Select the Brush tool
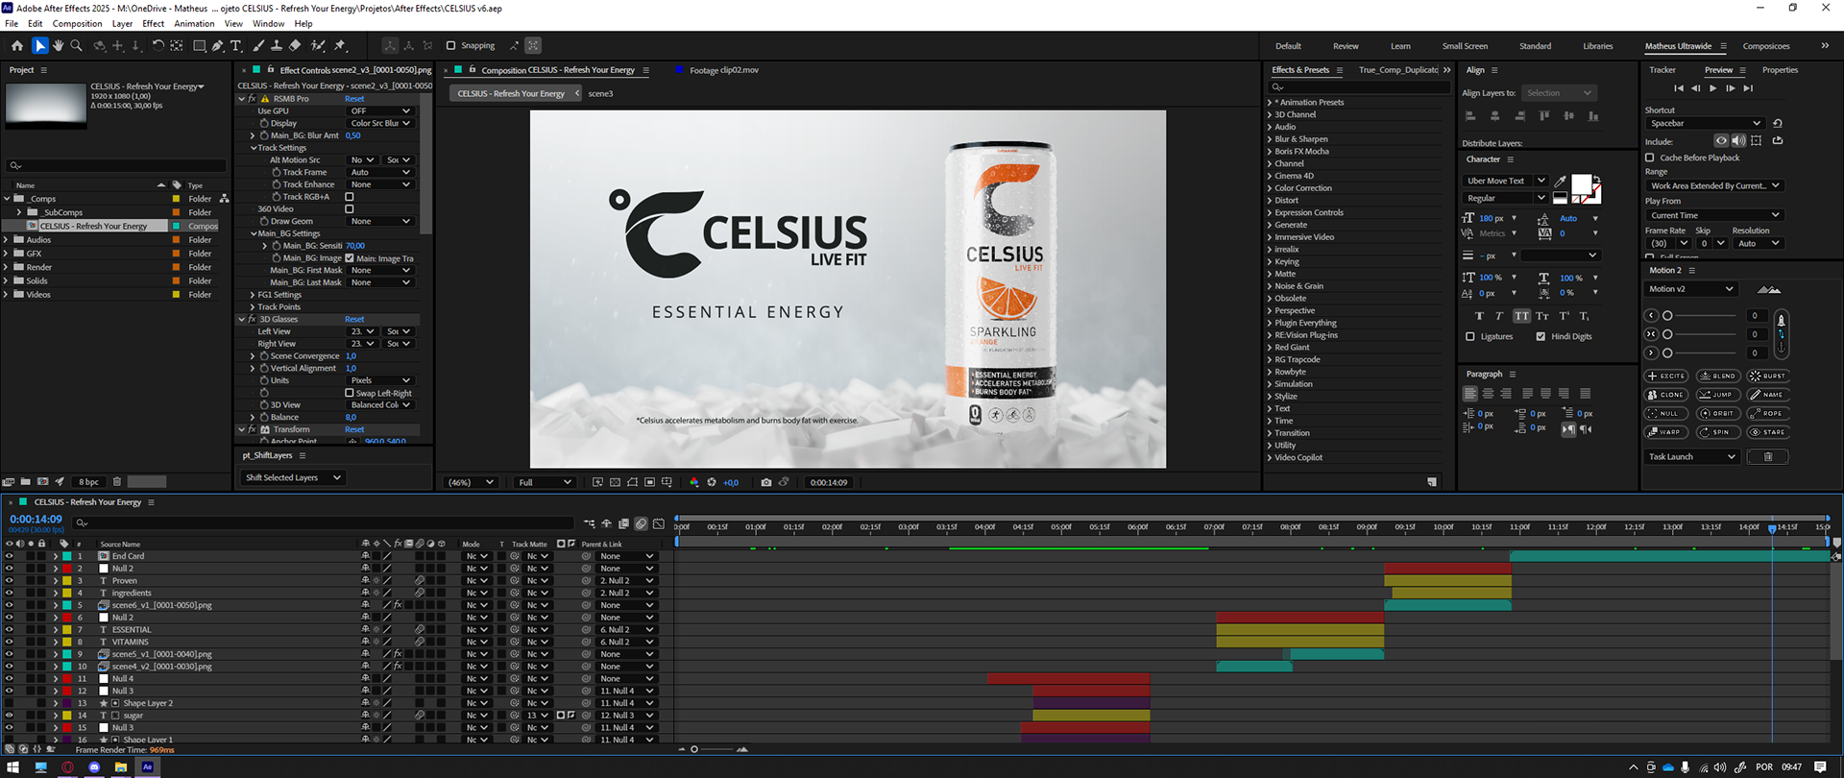This screenshot has width=1844, height=778. (258, 45)
